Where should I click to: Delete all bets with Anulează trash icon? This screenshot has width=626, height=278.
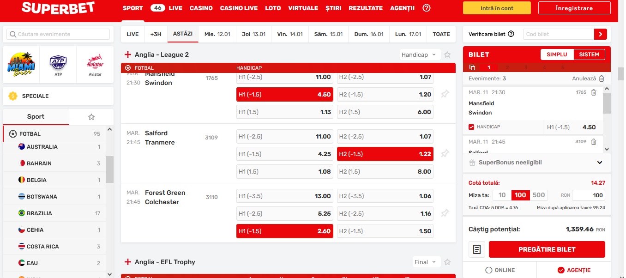(x=602, y=79)
